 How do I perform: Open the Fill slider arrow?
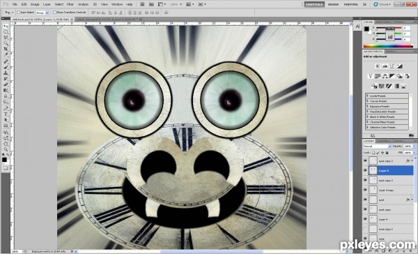[415, 153]
